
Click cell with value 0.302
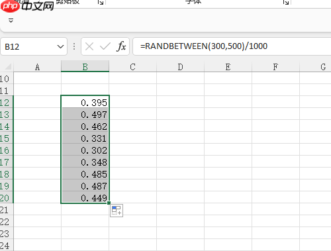pos(85,150)
